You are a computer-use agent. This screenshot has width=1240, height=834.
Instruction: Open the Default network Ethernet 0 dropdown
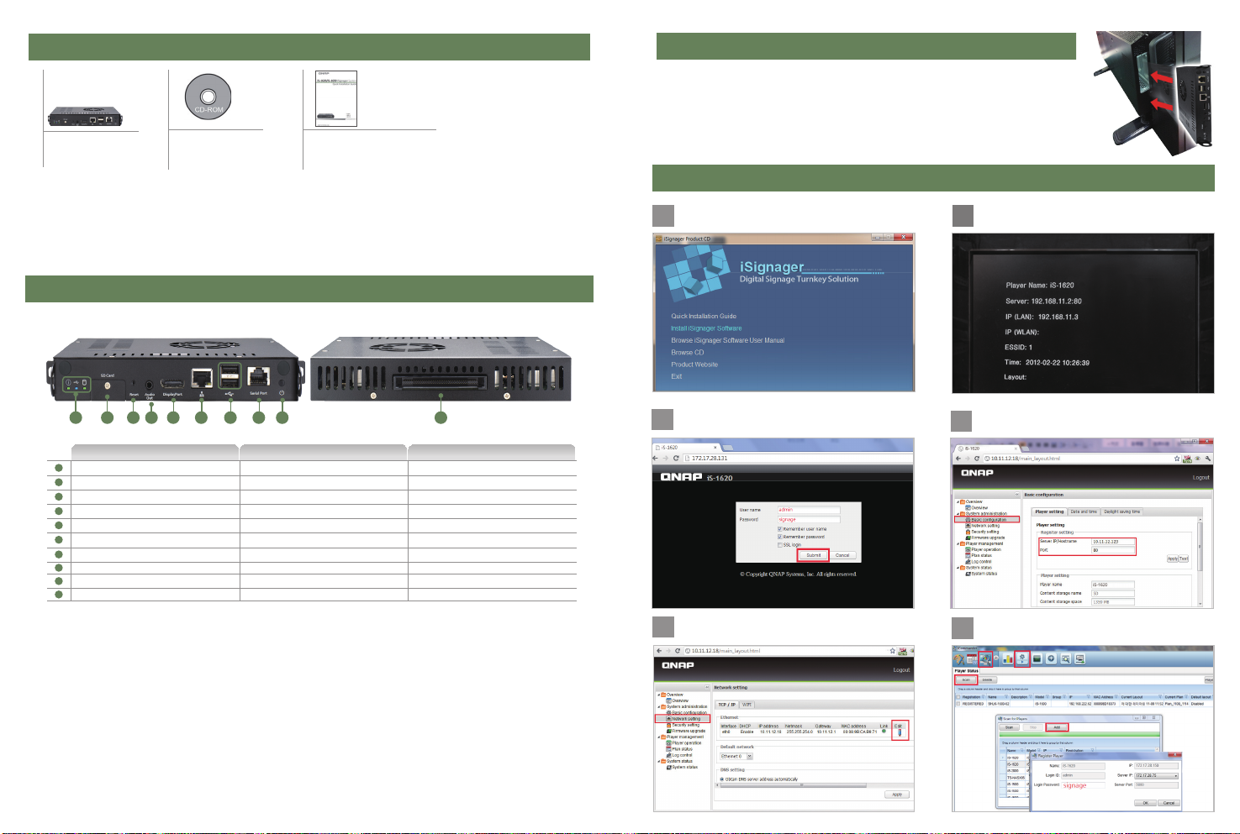coord(736,756)
